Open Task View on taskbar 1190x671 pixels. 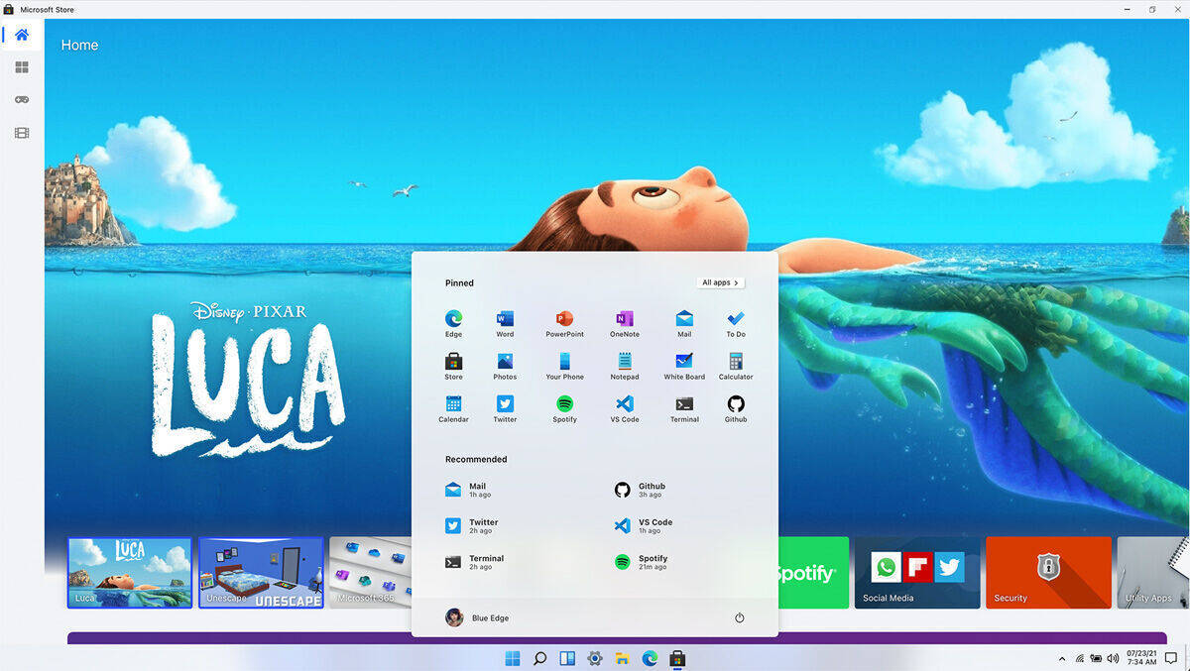[567, 658]
